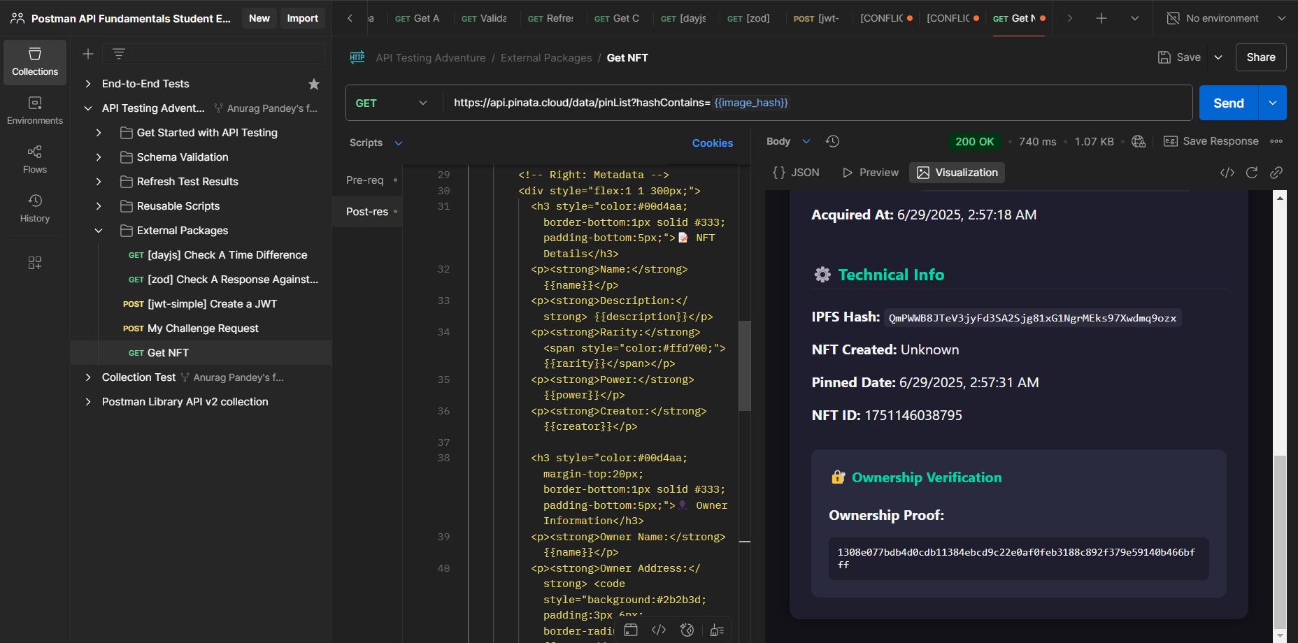Image resolution: width=1298 pixels, height=643 pixels.
Task: Open the Flows sidebar section
Action: (35, 160)
